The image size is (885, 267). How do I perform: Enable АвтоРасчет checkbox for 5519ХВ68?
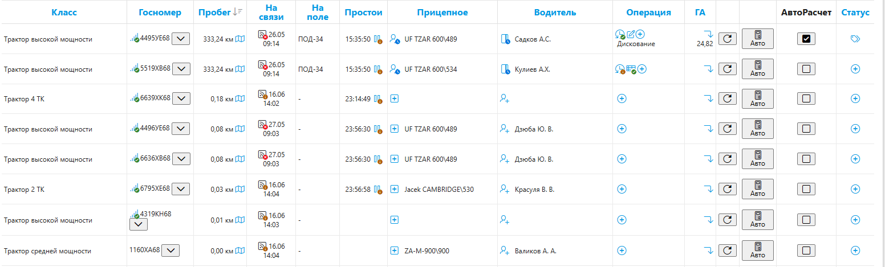(x=806, y=69)
